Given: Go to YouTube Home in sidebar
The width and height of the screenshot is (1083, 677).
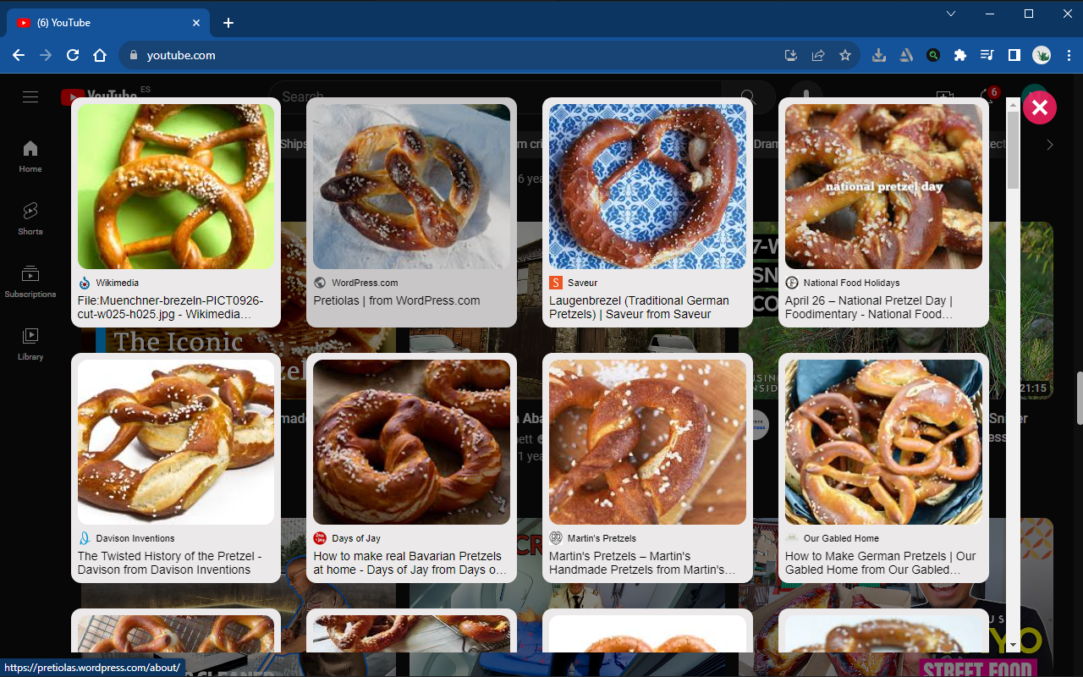Looking at the screenshot, I should (x=30, y=157).
